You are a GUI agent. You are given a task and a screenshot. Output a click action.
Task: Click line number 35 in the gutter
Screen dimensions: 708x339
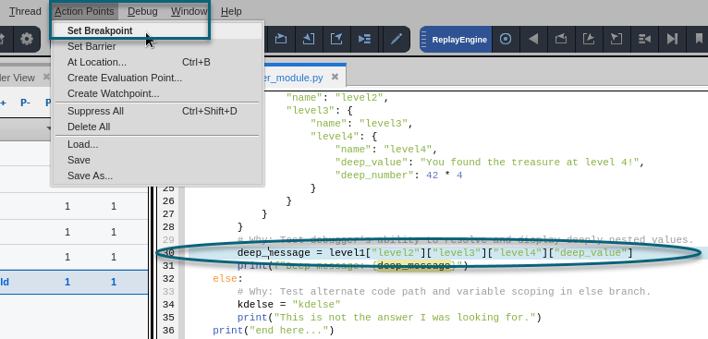point(168,318)
